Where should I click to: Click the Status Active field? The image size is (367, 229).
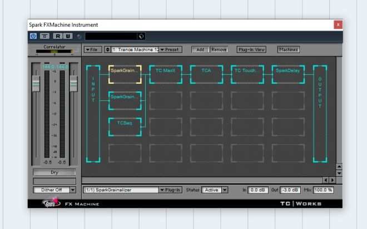click(x=212, y=190)
